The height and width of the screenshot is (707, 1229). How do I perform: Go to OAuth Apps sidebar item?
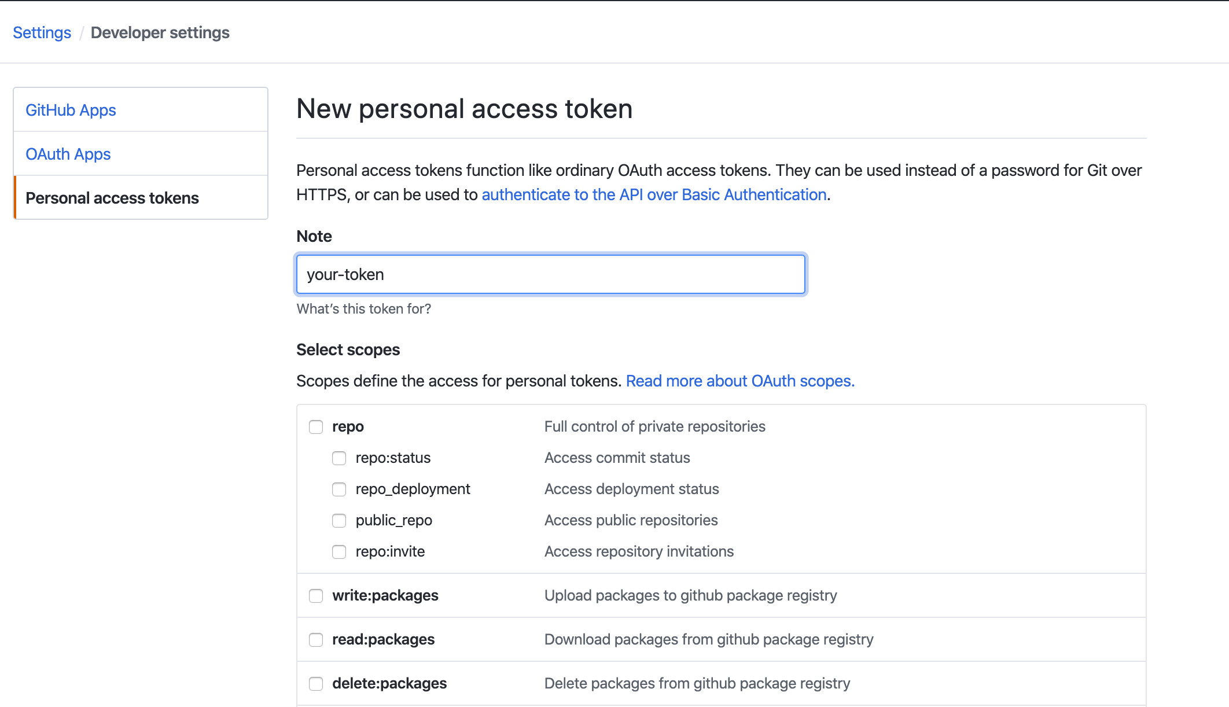68,154
